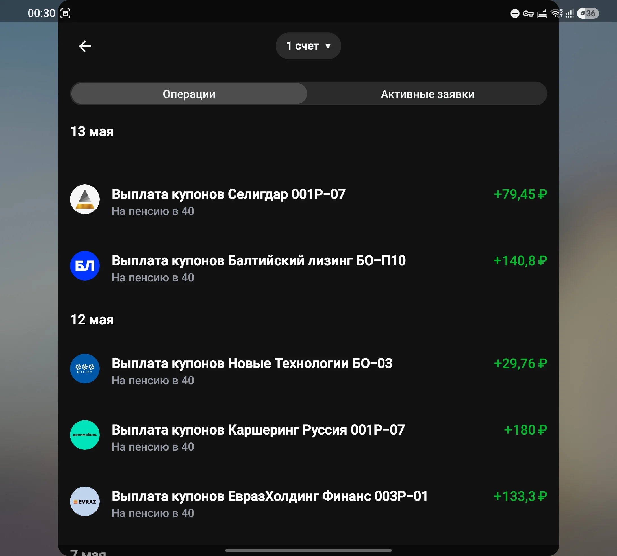Screen dimensions: 617x556
Task: Open the Селигдар logo icon
Action: 85,199
